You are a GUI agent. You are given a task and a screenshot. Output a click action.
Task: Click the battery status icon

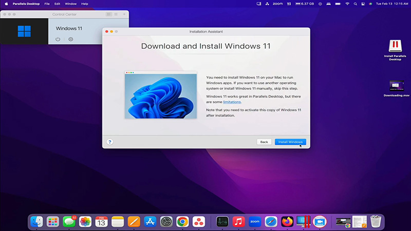tap(338, 4)
